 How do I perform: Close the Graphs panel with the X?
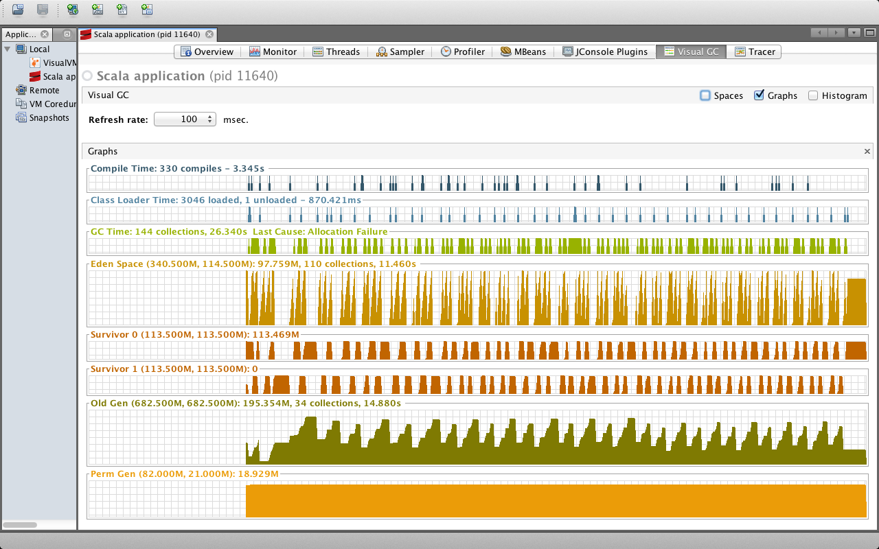[867, 152]
